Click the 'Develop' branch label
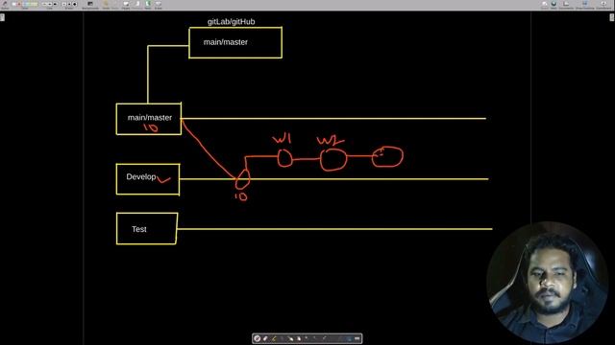The height and width of the screenshot is (345, 615). pos(141,176)
